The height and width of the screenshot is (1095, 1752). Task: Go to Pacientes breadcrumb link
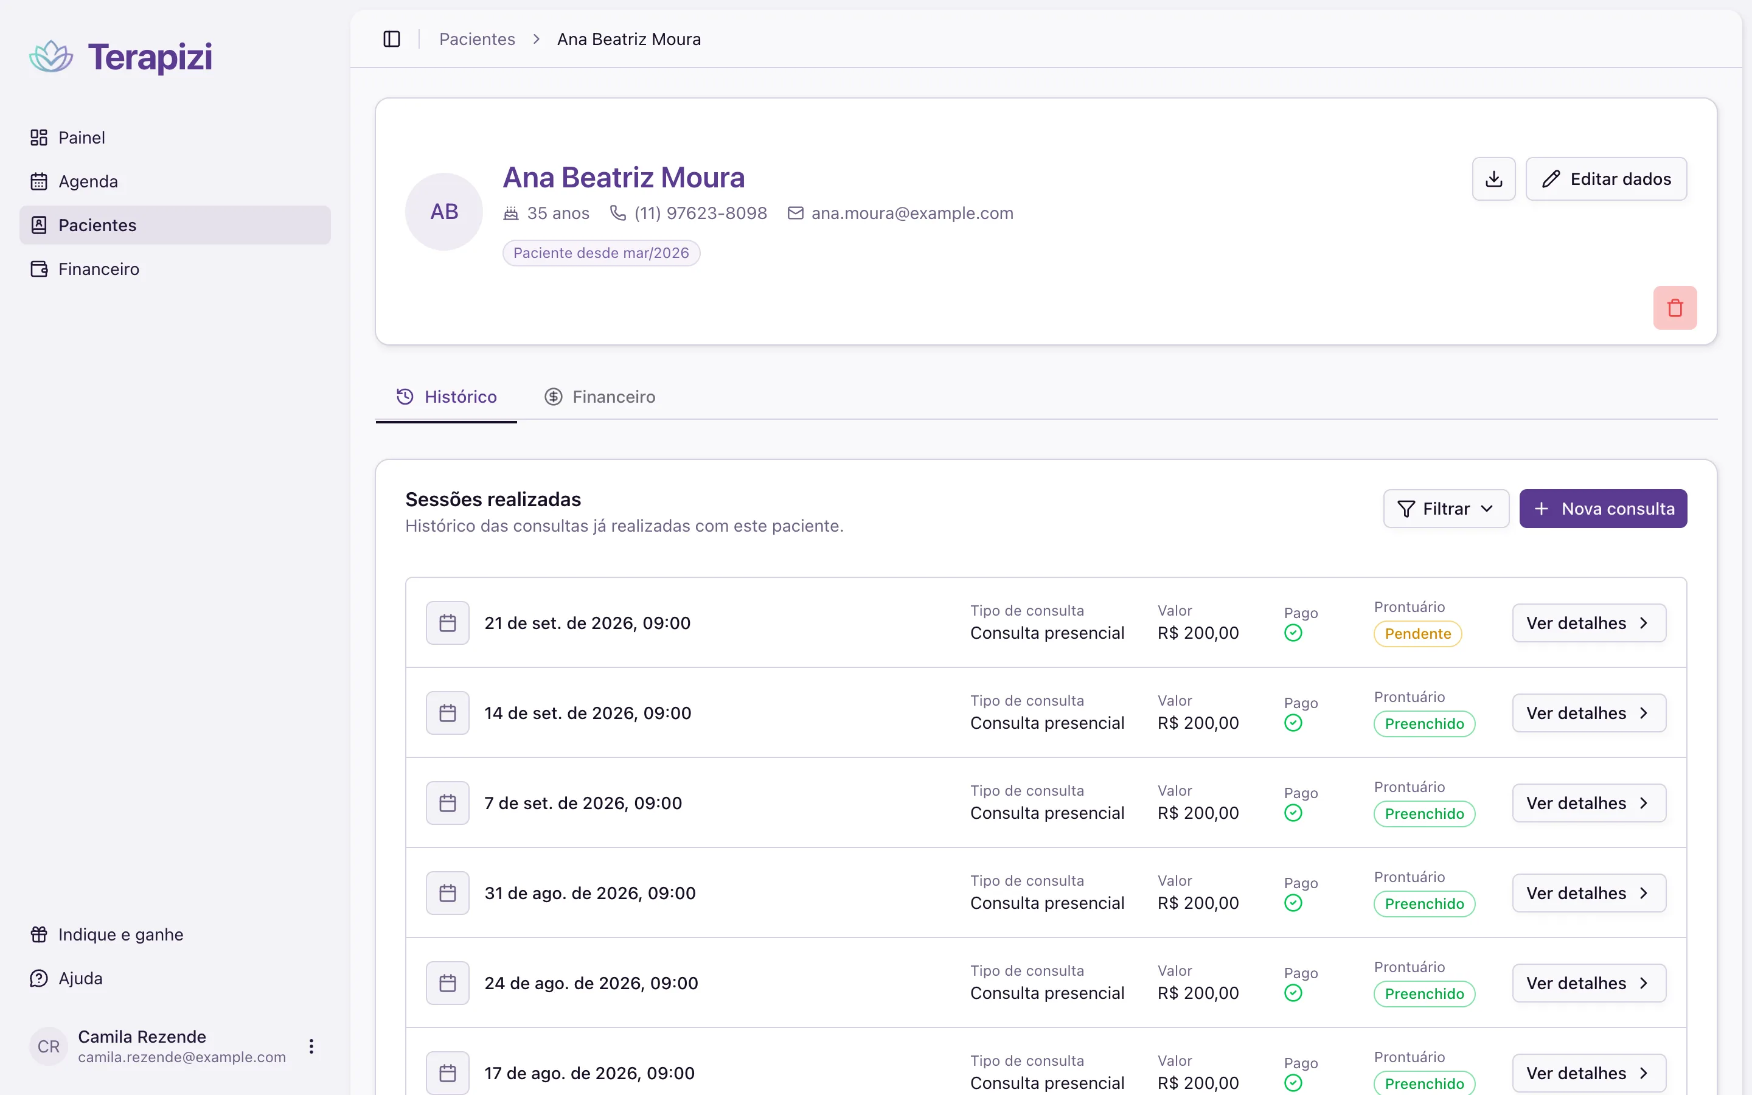tap(477, 39)
